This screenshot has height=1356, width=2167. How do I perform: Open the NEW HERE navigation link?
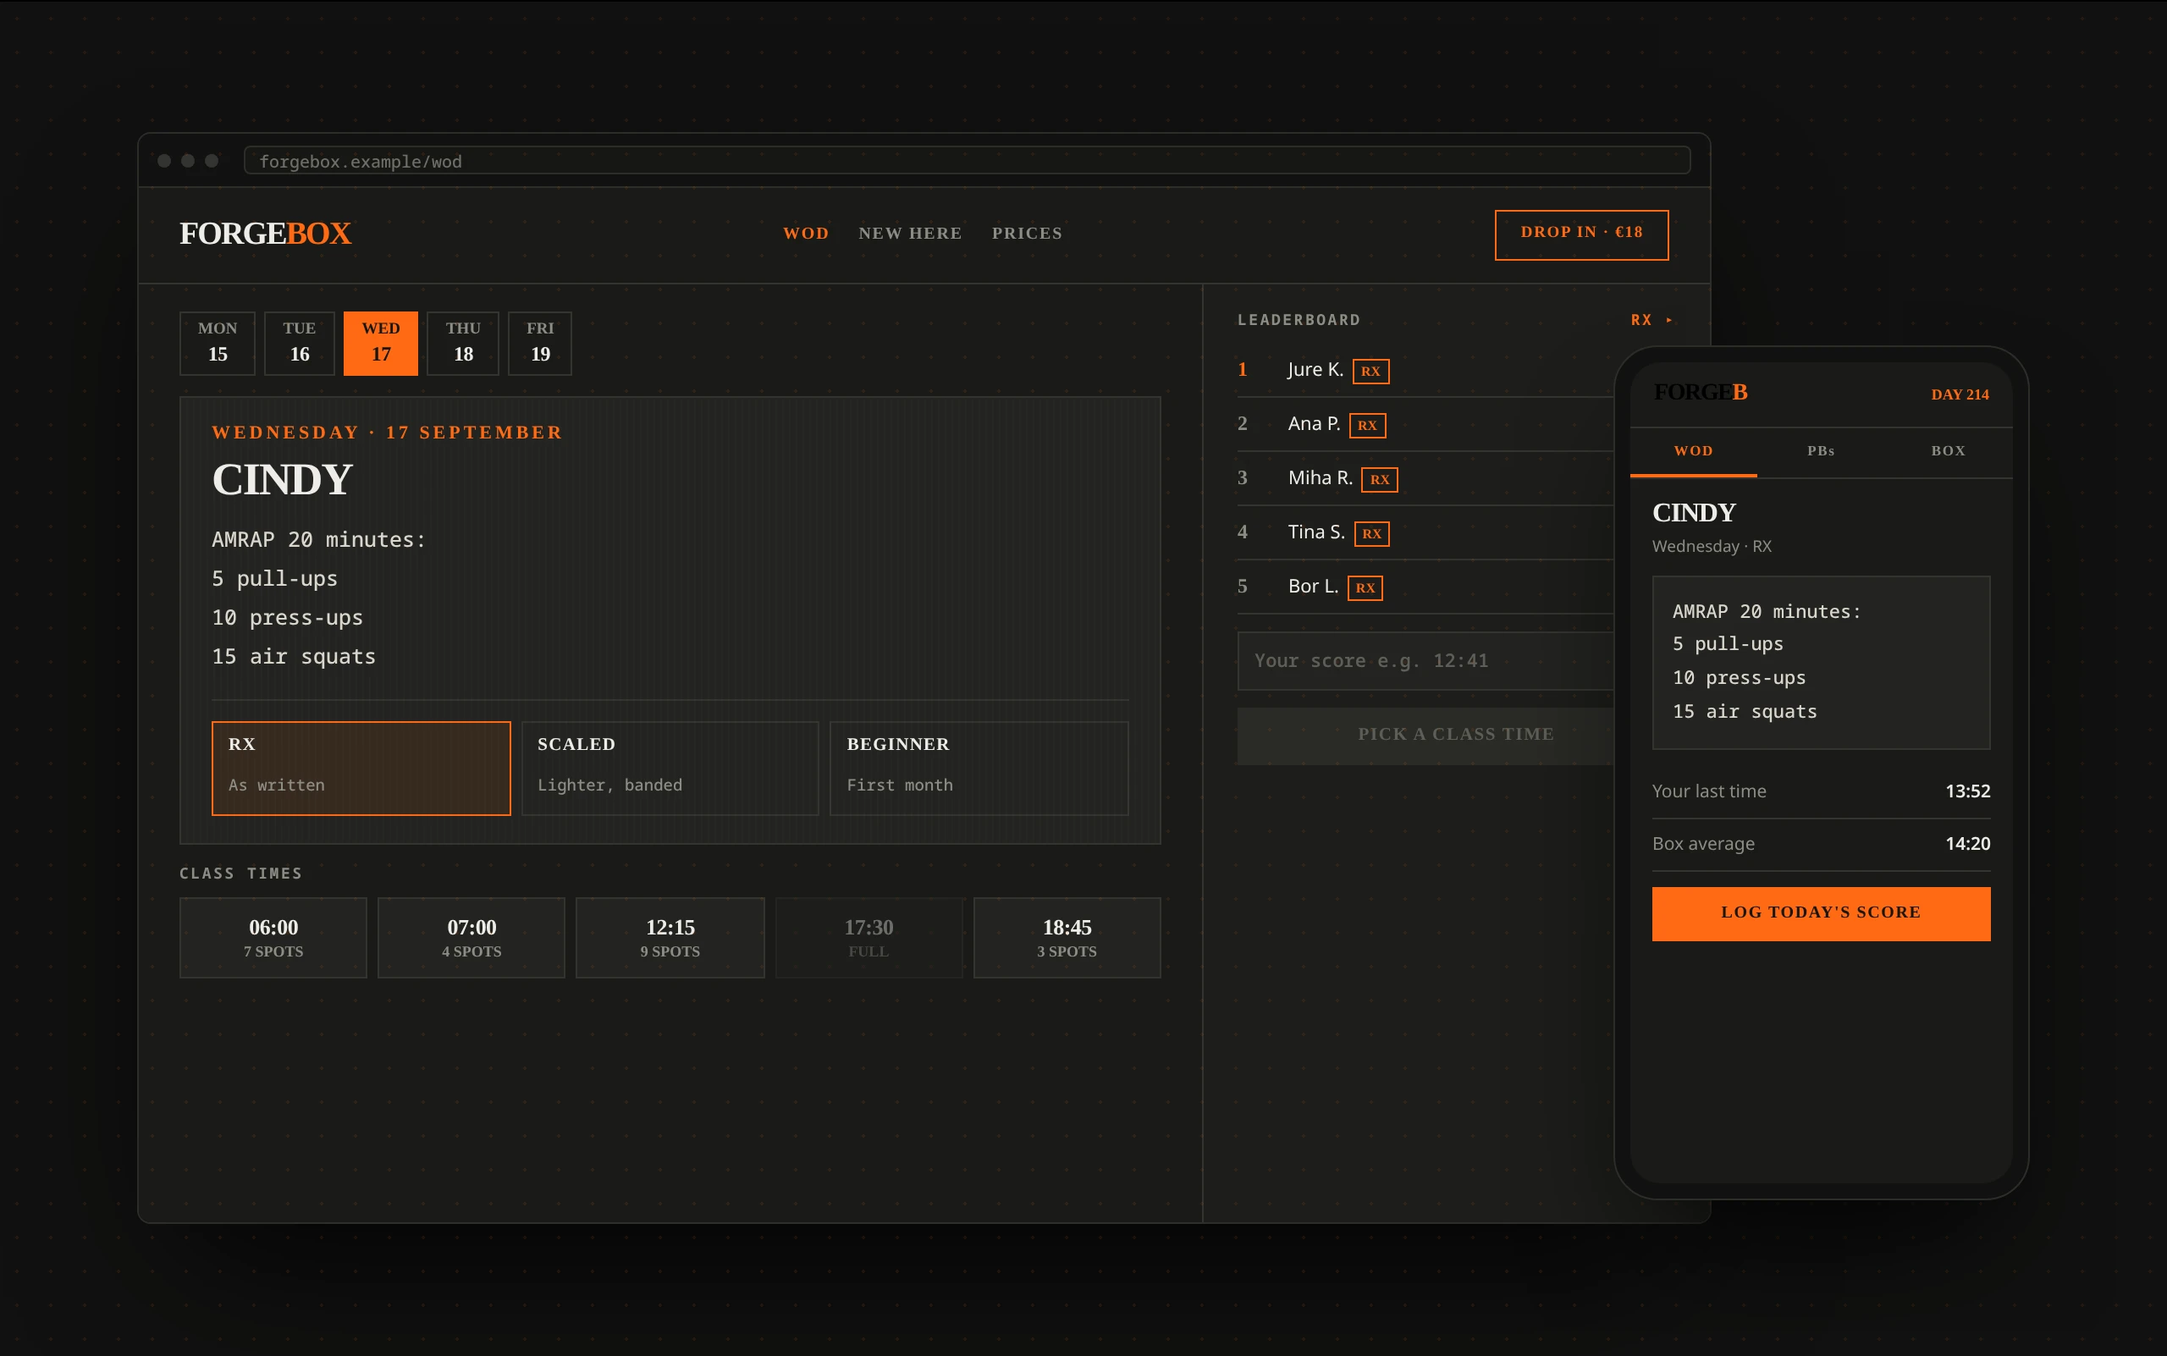pos(909,233)
